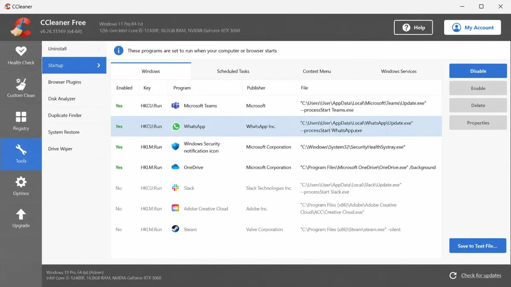Switch to the Context Menu tab
511x287 pixels.
click(x=317, y=71)
